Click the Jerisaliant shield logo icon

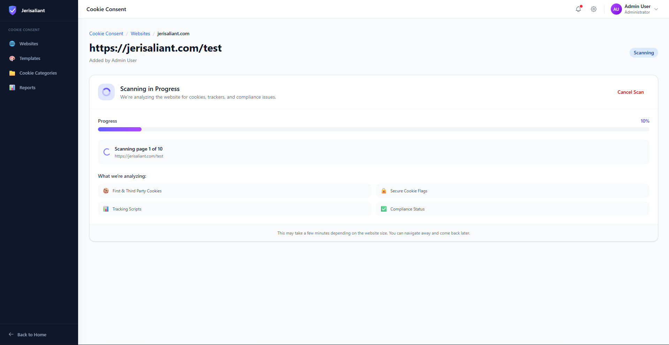[x=13, y=10]
